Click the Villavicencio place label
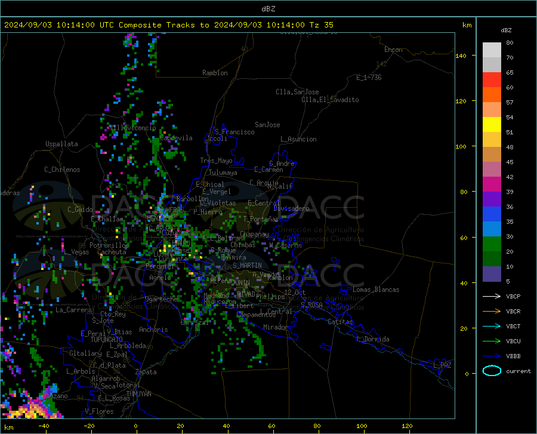This screenshot has height=434, width=537. pyautogui.click(x=132, y=128)
